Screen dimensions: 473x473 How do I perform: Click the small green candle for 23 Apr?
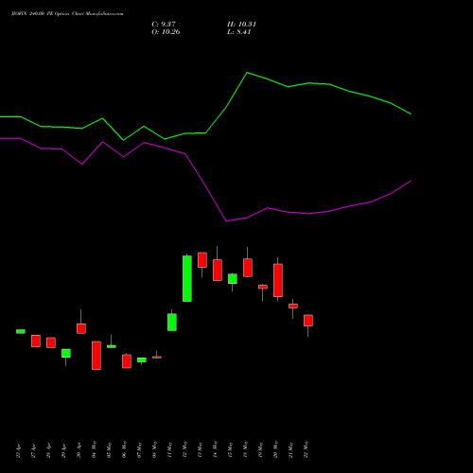[21, 331]
